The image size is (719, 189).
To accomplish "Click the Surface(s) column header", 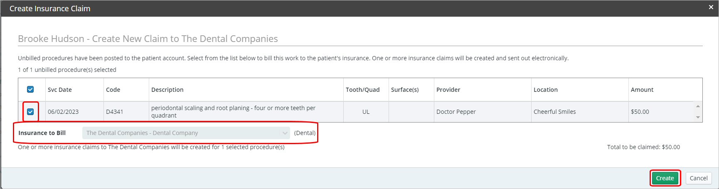I will pos(405,90).
